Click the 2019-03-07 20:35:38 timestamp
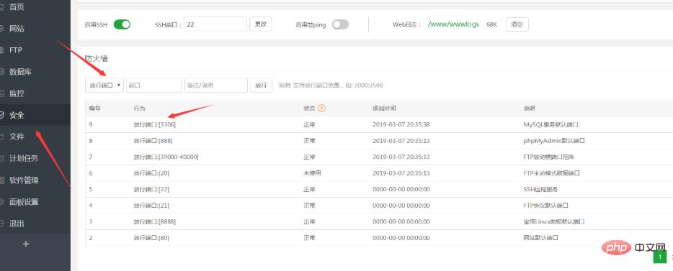 click(x=401, y=124)
